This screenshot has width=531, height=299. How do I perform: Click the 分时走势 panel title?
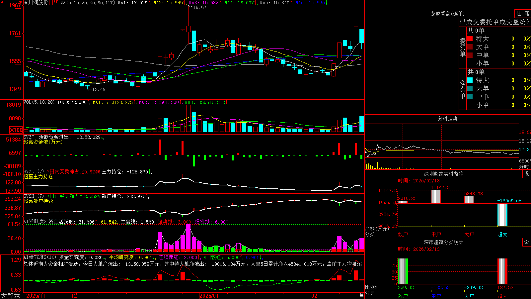(x=447, y=119)
